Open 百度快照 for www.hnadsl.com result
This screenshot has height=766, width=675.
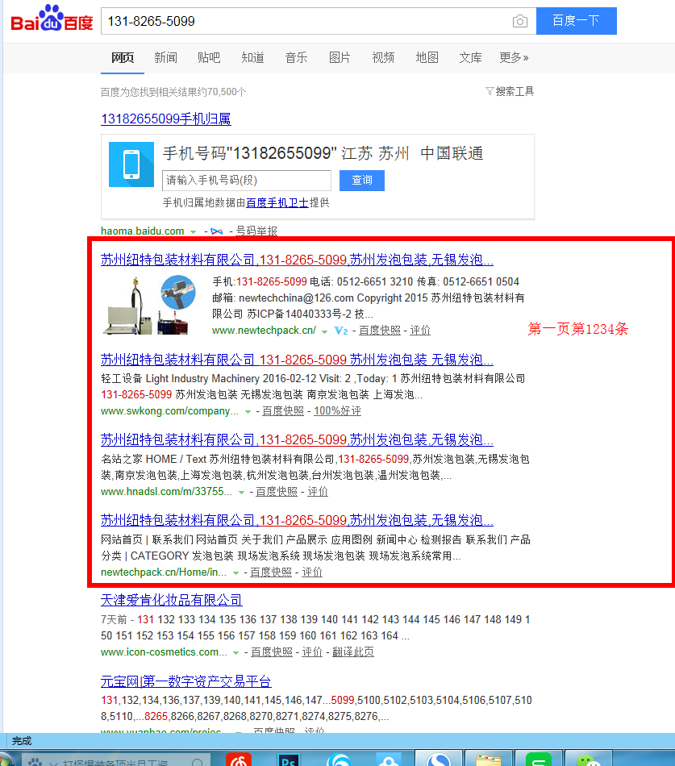tap(276, 492)
